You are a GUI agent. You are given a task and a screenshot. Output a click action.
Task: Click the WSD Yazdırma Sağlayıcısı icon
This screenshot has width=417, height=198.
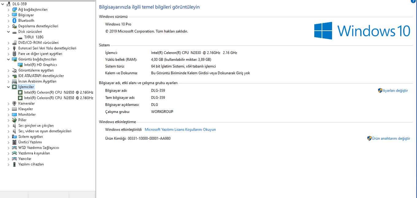click(x=14, y=148)
